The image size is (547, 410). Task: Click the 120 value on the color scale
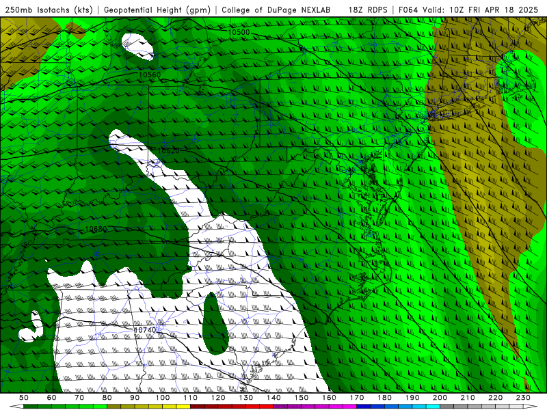[218, 398]
